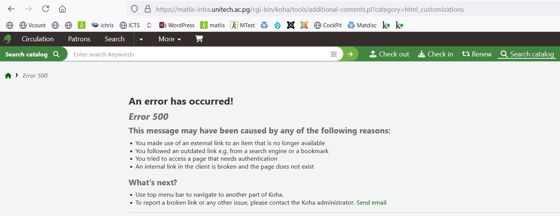Screen dimensions: 560x216
Task: Expand the caret dropdown beside Search
Action: coord(141,39)
